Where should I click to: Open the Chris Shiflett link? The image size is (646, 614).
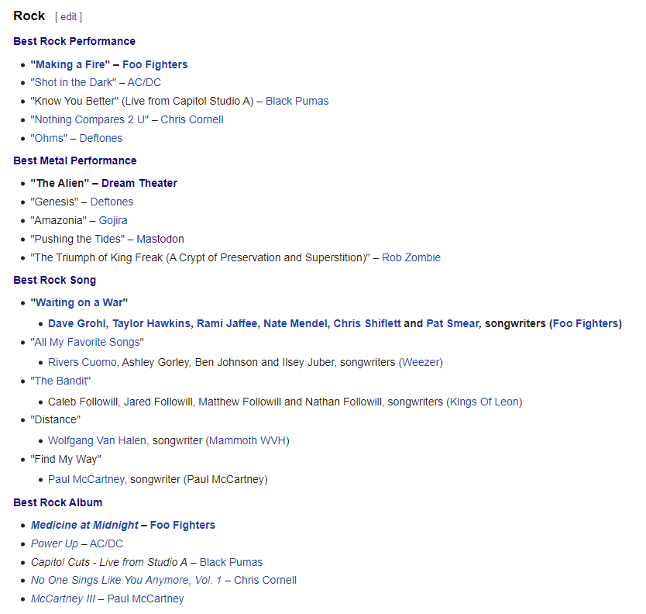pyautogui.click(x=367, y=324)
